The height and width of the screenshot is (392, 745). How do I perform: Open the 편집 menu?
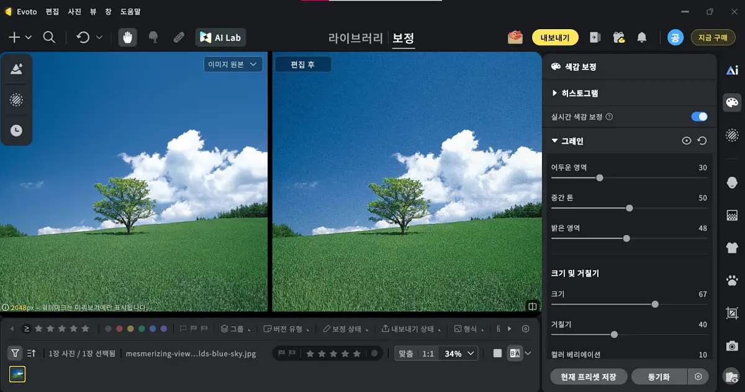point(52,11)
